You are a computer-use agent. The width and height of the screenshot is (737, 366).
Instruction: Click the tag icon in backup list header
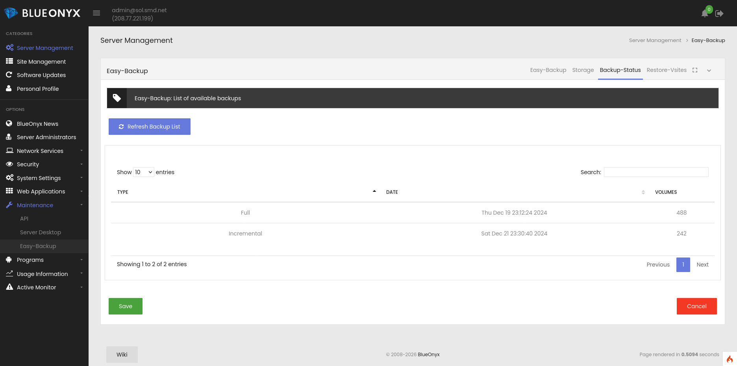[x=117, y=98]
